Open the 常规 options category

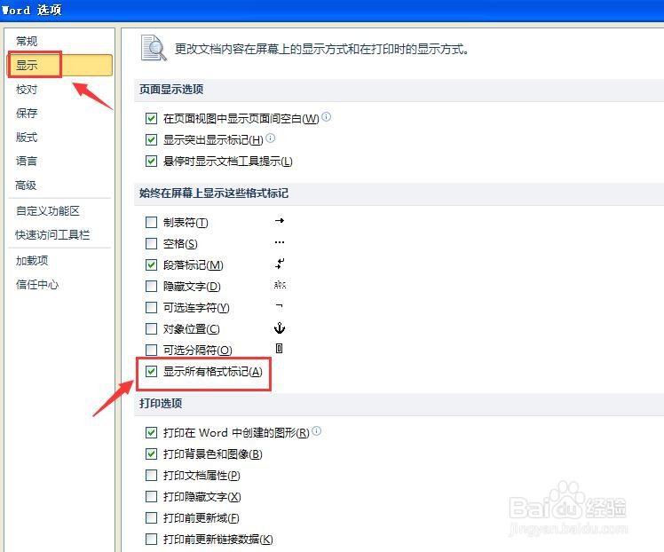[x=27, y=41]
